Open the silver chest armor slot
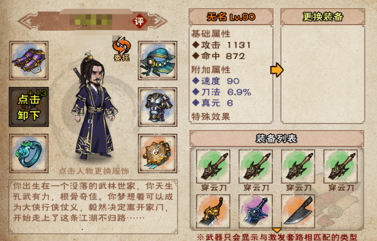This screenshot has height=241, width=377. 158,107
